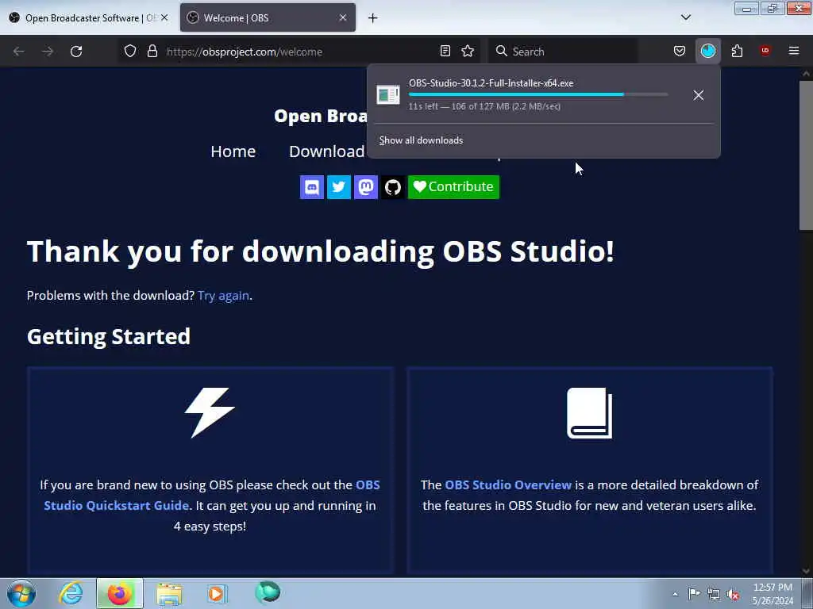This screenshot has height=609, width=813.
Task: Click the Try again download link
Action: 223,296
